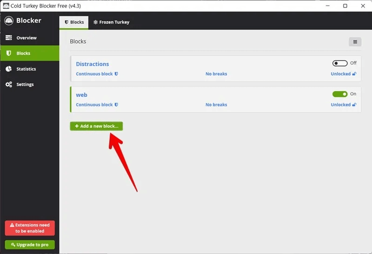Viewport: 372px width, 254px height.
Task: Switch to the Frozen Turkey tab
Action: pyautogui.click(x=111, y=22)
